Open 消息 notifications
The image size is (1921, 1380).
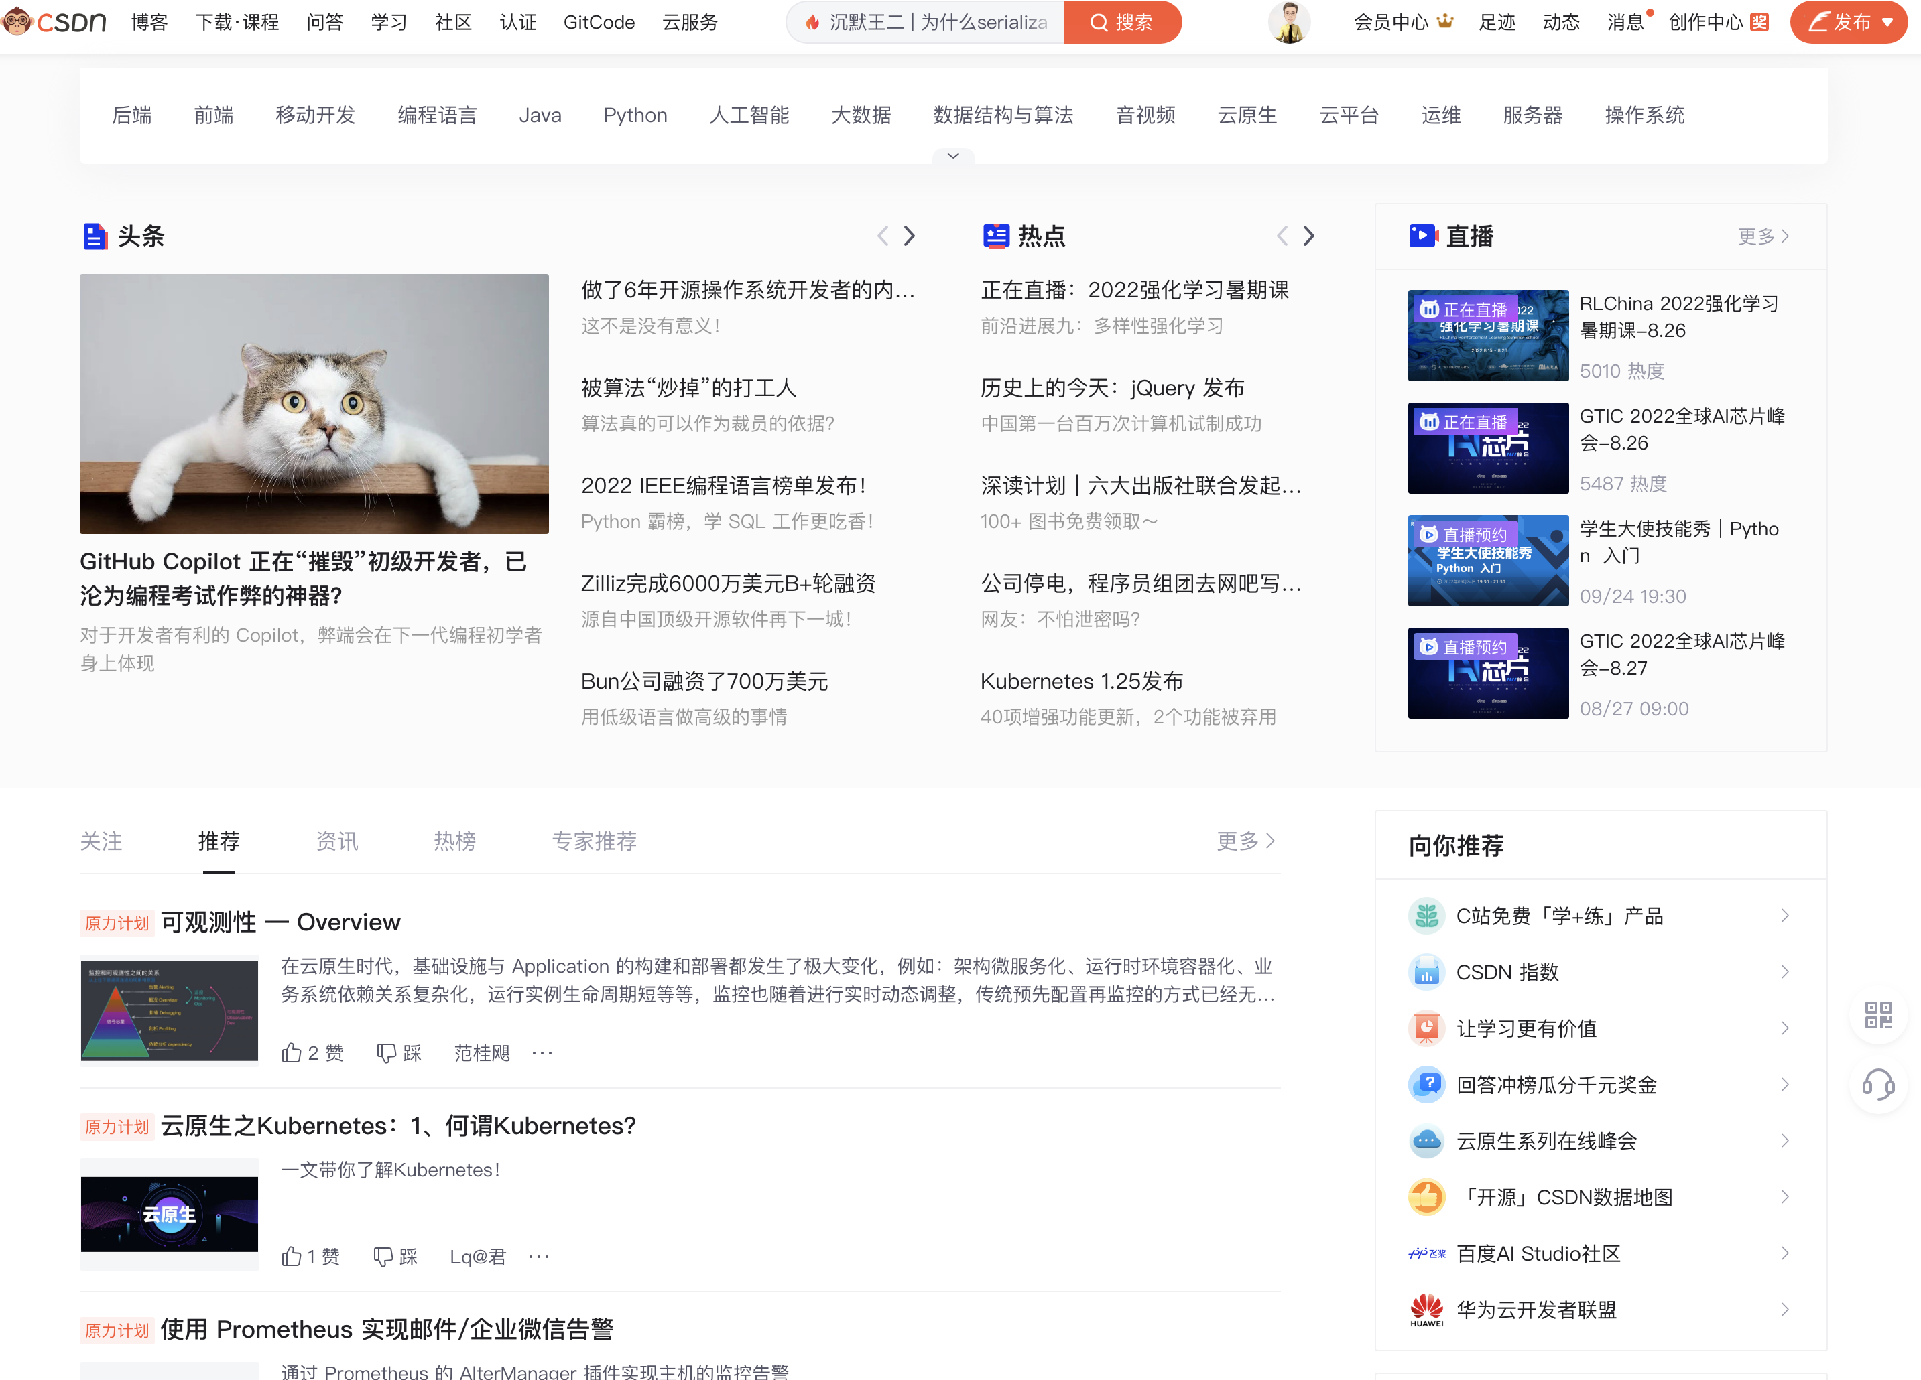[x=1625, y=22]
